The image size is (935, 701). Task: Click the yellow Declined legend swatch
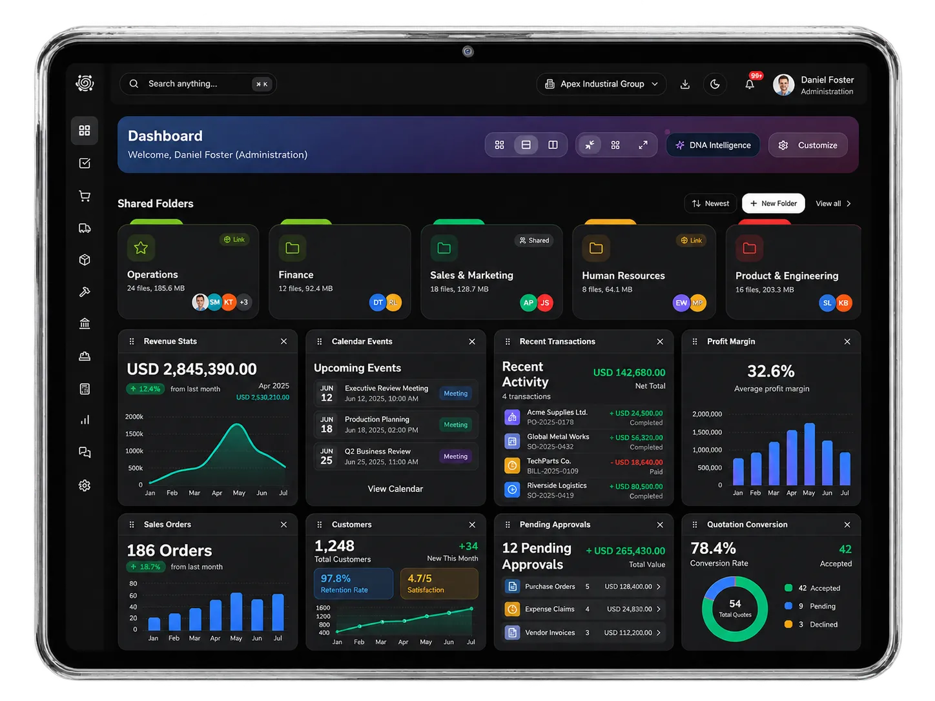(788, 624)
